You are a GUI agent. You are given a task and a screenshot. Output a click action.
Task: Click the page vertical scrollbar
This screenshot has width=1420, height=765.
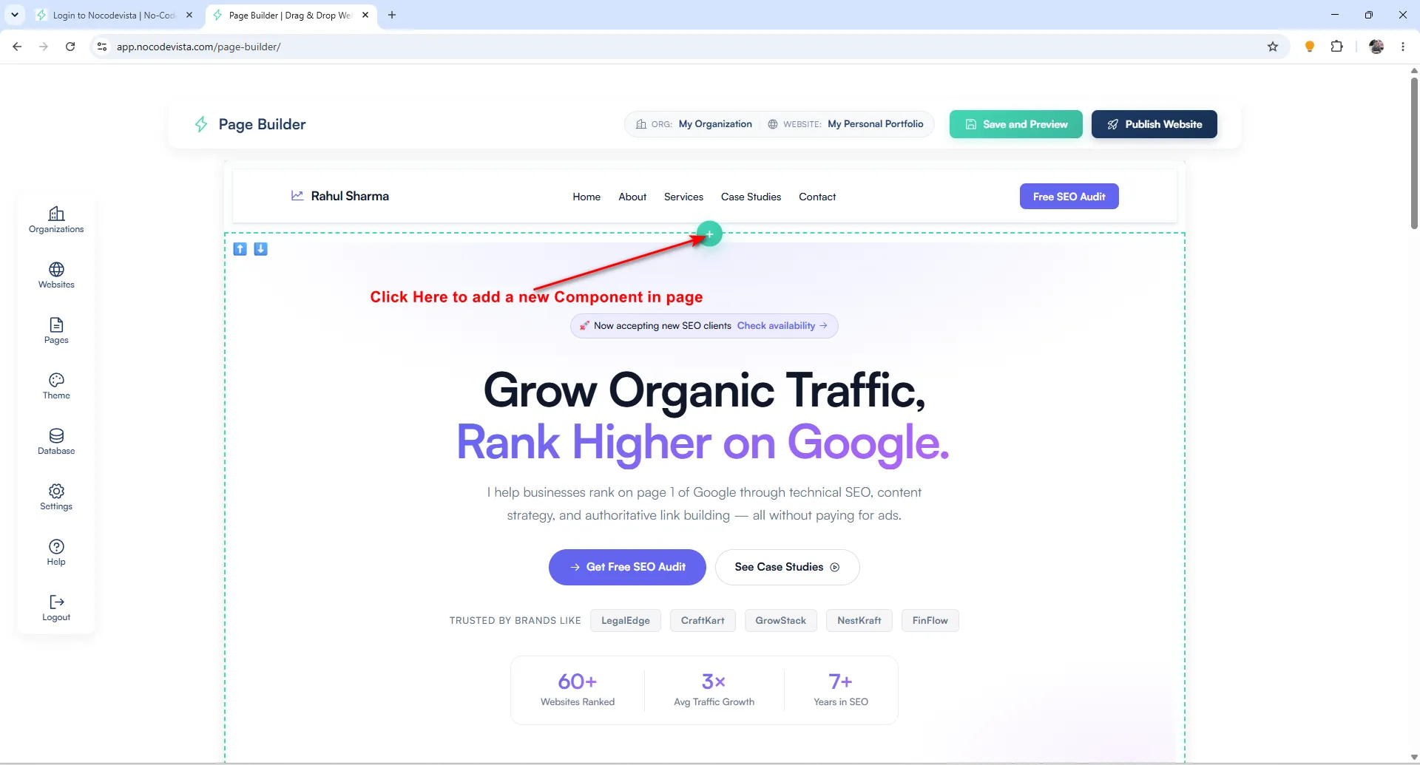tap(1414, 155)
